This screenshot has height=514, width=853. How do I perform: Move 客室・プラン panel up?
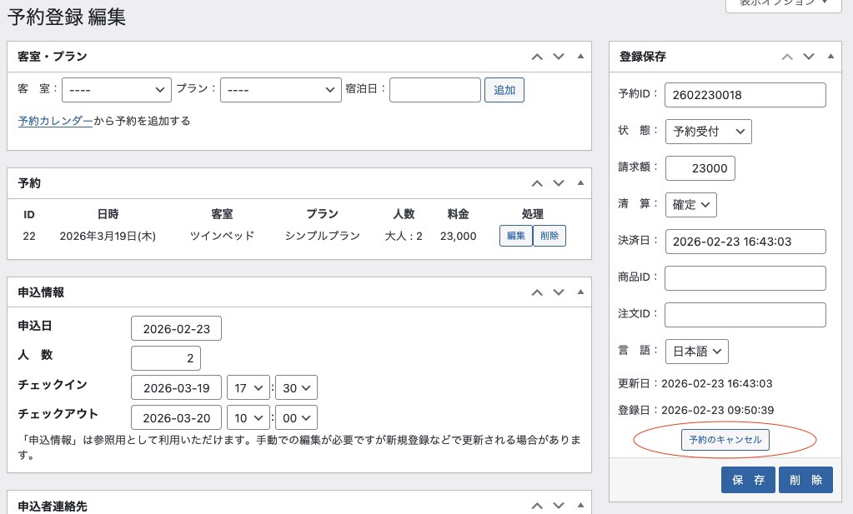(537, 57)
